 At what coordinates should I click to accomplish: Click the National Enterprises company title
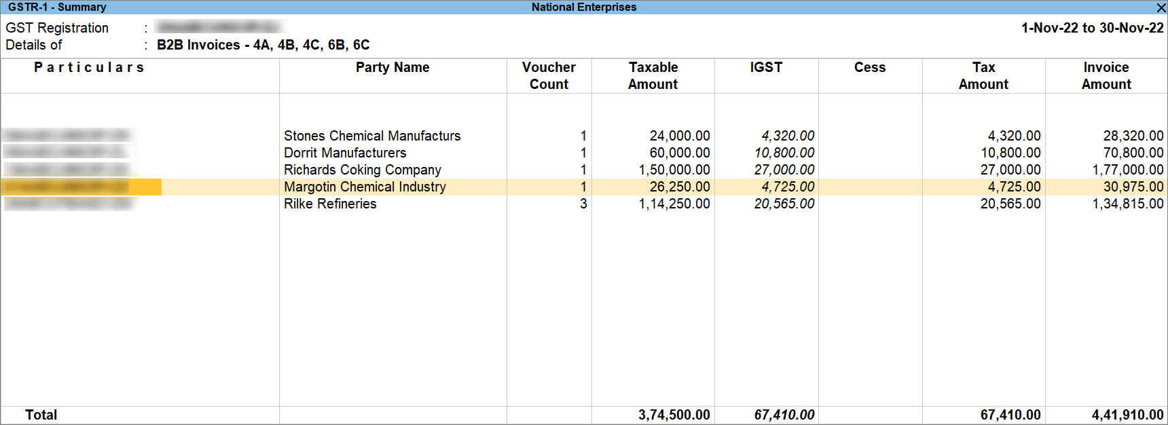tap(584, 7)
